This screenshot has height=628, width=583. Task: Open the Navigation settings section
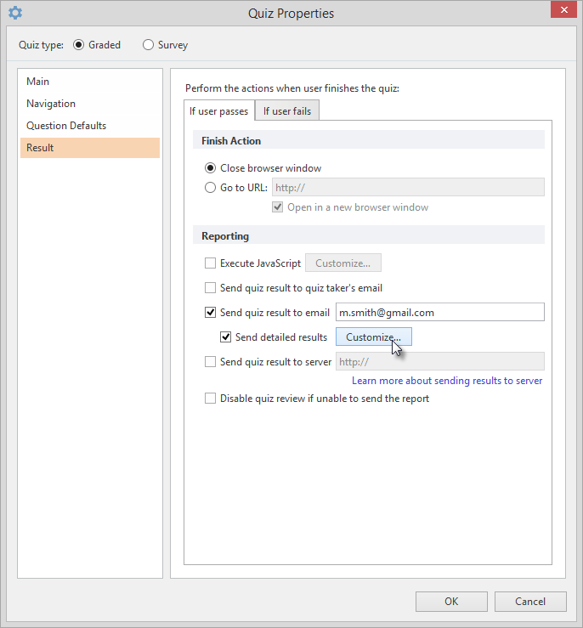click(x=51, y=104)
